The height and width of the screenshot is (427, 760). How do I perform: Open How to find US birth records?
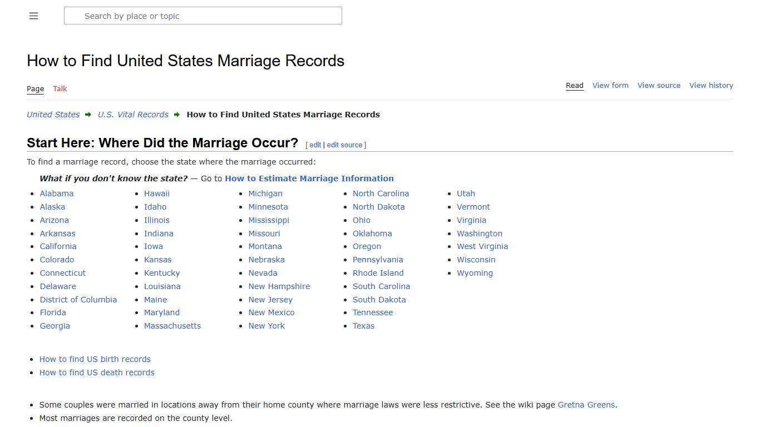click(x=95, y=359)
